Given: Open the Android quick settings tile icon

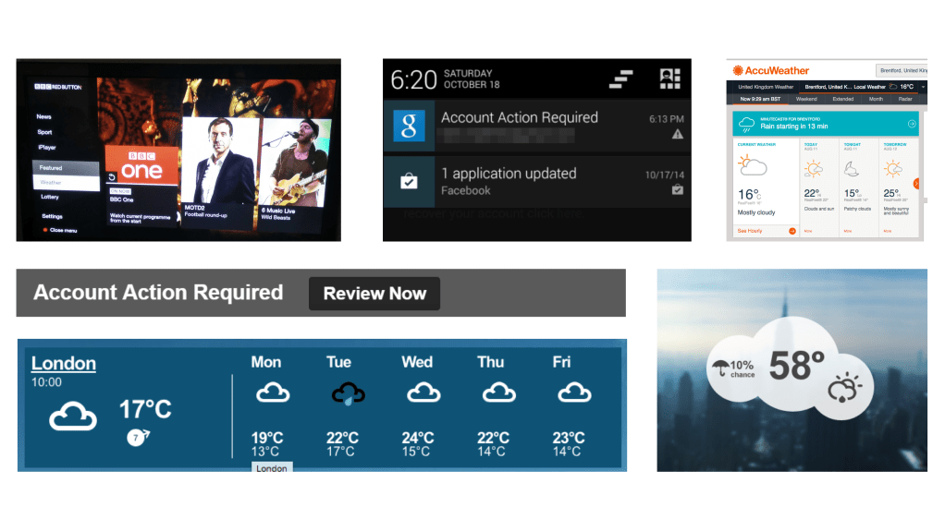Looking at the screenshot, I should pyautogui.click(x=669, y=78).
